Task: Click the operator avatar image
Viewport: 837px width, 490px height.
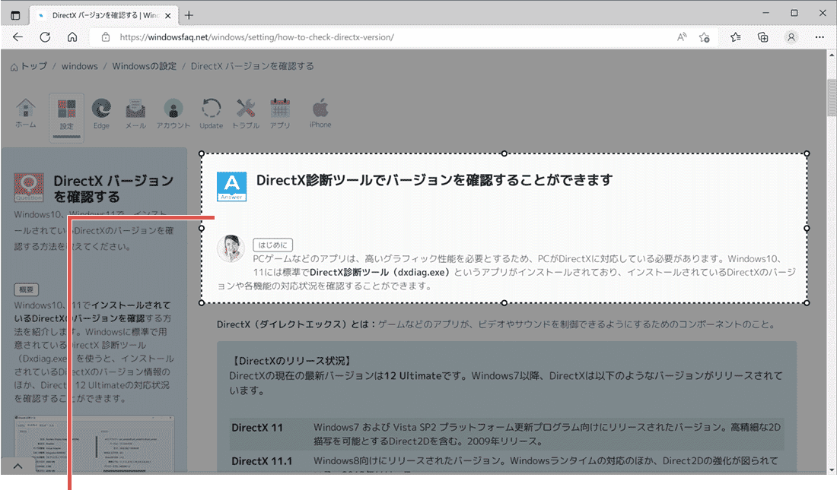Action: pyautogui.click(x=231, y=248)
